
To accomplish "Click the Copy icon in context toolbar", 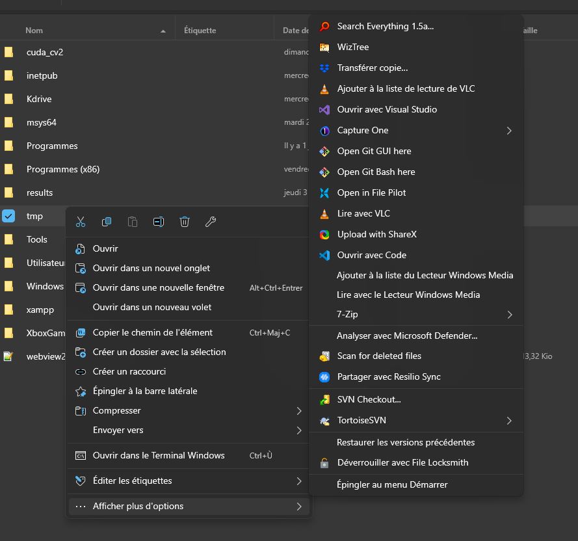I will 107,222.
